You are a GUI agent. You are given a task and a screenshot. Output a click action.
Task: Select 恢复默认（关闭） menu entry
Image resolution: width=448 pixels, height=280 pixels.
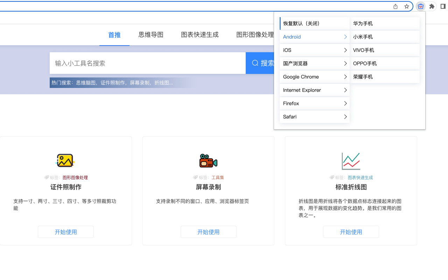pos(315,23)
